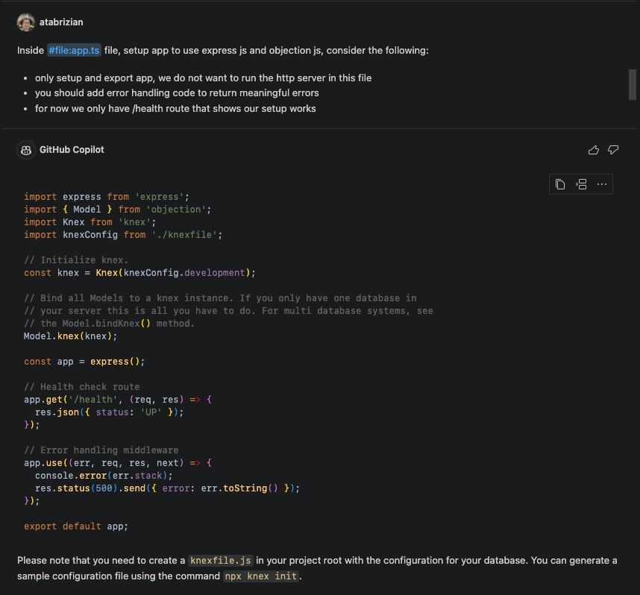This screenshot has height=595, width=640.
Task: Click the 'const app = express();' line
Action: click(84, 362)
